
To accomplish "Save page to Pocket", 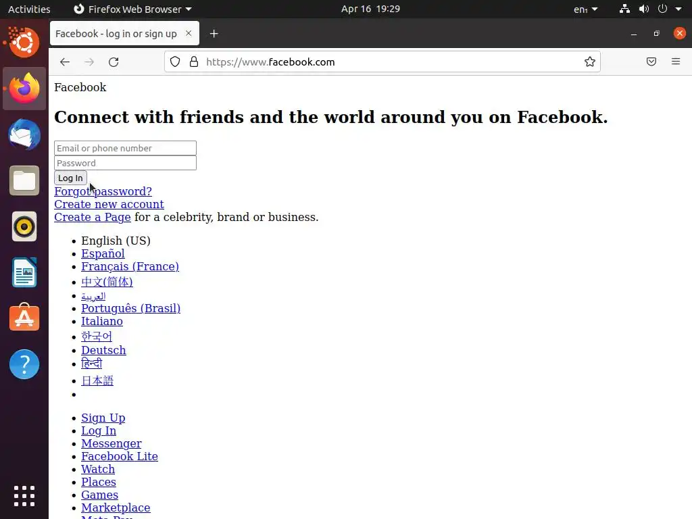I will click(x=651, y=61).
